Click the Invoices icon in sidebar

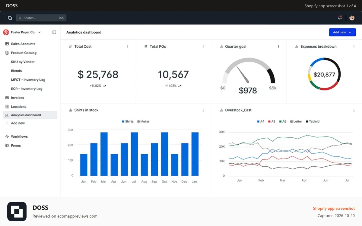pyautogui.click(x=7, y=98)
